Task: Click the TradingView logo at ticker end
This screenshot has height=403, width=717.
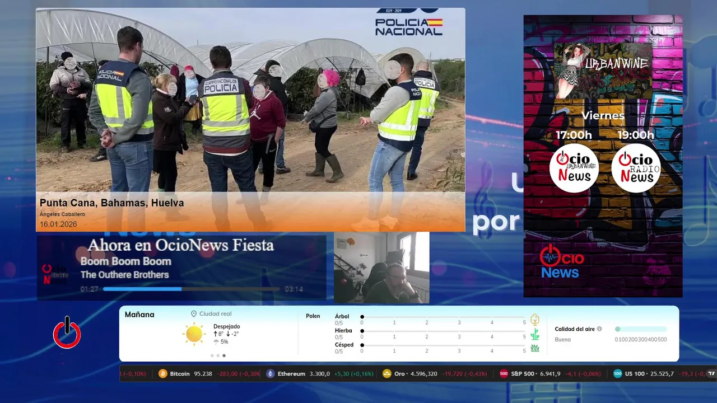Action: pos(712,373)
